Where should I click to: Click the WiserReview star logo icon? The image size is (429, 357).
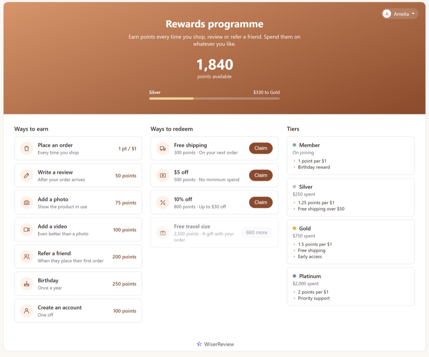point(199,344)
